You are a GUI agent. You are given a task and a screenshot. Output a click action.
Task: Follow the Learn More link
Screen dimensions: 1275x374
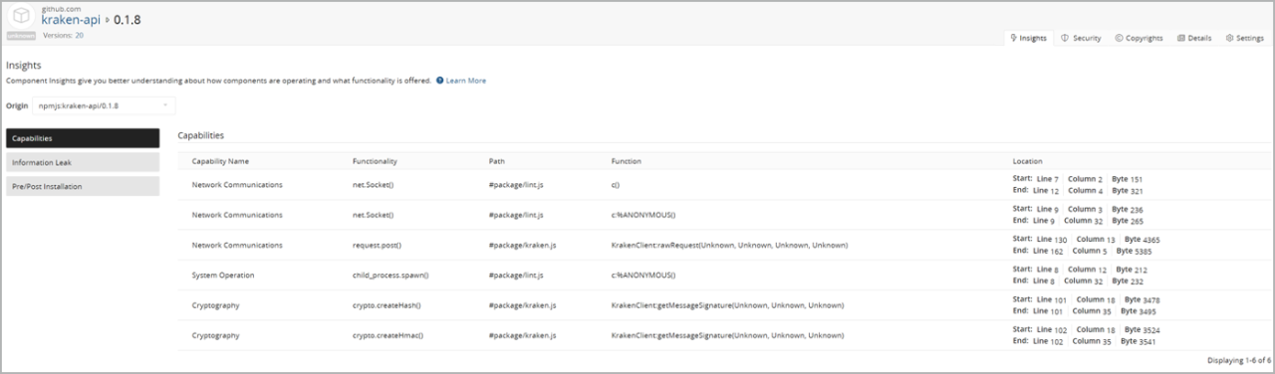[x=466, y=81]
